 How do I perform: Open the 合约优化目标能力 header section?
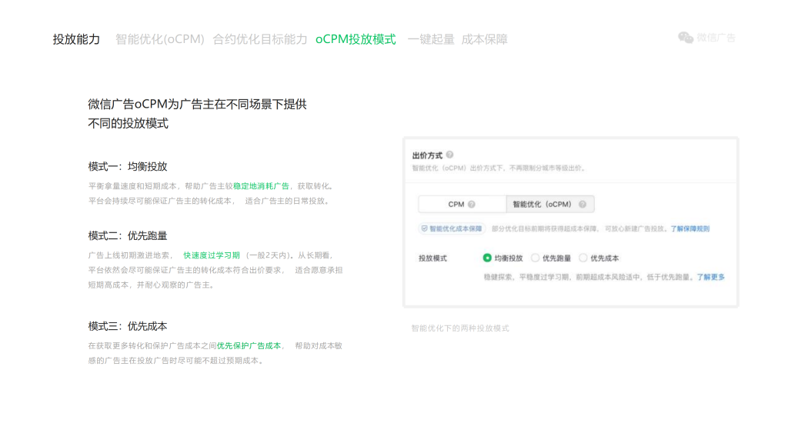coord(260,39)
